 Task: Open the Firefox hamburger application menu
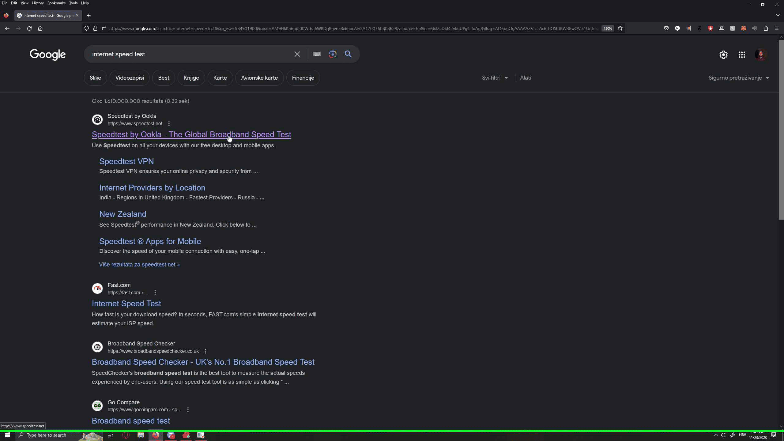[776, 28]
